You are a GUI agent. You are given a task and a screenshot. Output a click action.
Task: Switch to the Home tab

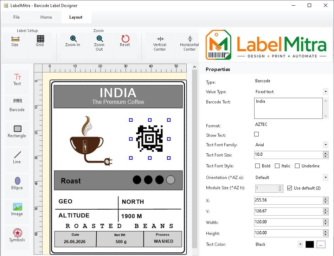46,17
